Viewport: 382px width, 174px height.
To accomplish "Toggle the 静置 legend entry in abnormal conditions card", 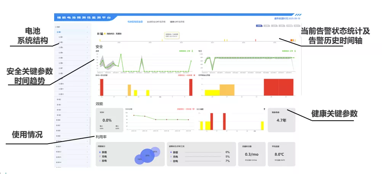I will coord(176,152).
